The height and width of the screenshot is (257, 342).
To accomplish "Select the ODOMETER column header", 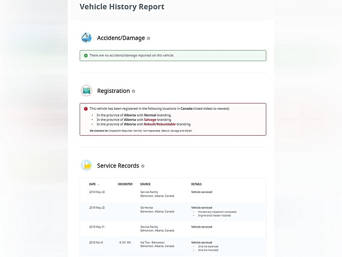I will [125, 184].
